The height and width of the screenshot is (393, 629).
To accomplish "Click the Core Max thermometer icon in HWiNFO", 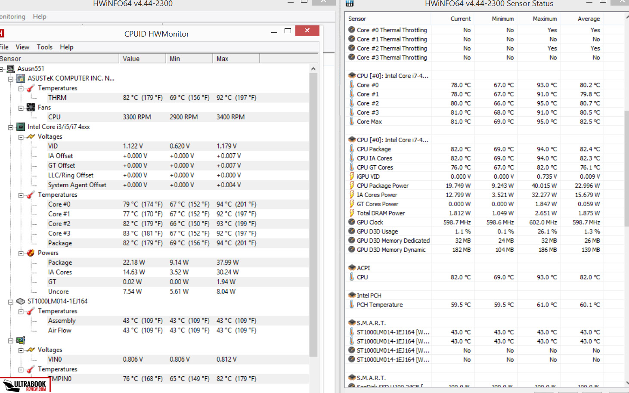I will point(352,121).
